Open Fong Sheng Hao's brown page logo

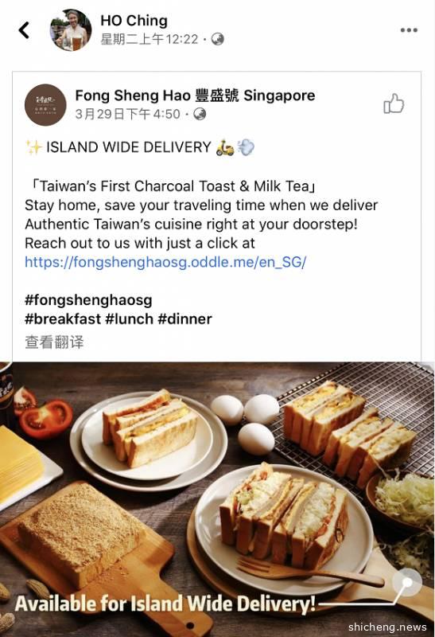pyautogui.click(x=45, y=105)
